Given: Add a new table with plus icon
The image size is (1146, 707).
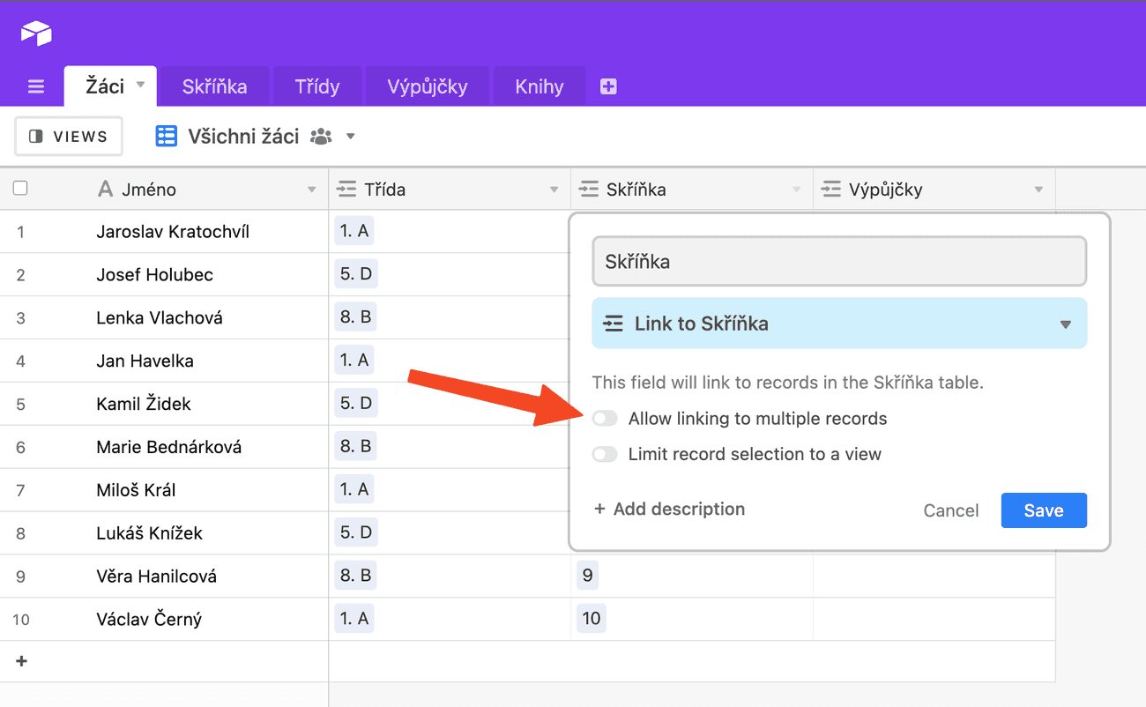Looking at the screenshot, I should click(608, 86).
